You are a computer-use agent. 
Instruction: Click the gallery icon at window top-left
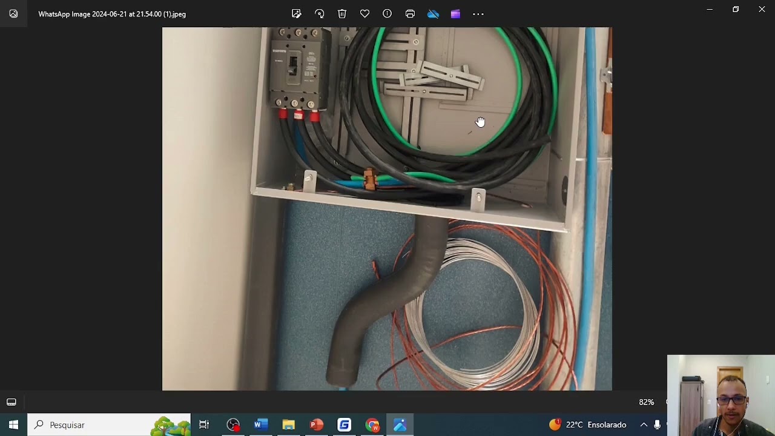coord(13,14)
